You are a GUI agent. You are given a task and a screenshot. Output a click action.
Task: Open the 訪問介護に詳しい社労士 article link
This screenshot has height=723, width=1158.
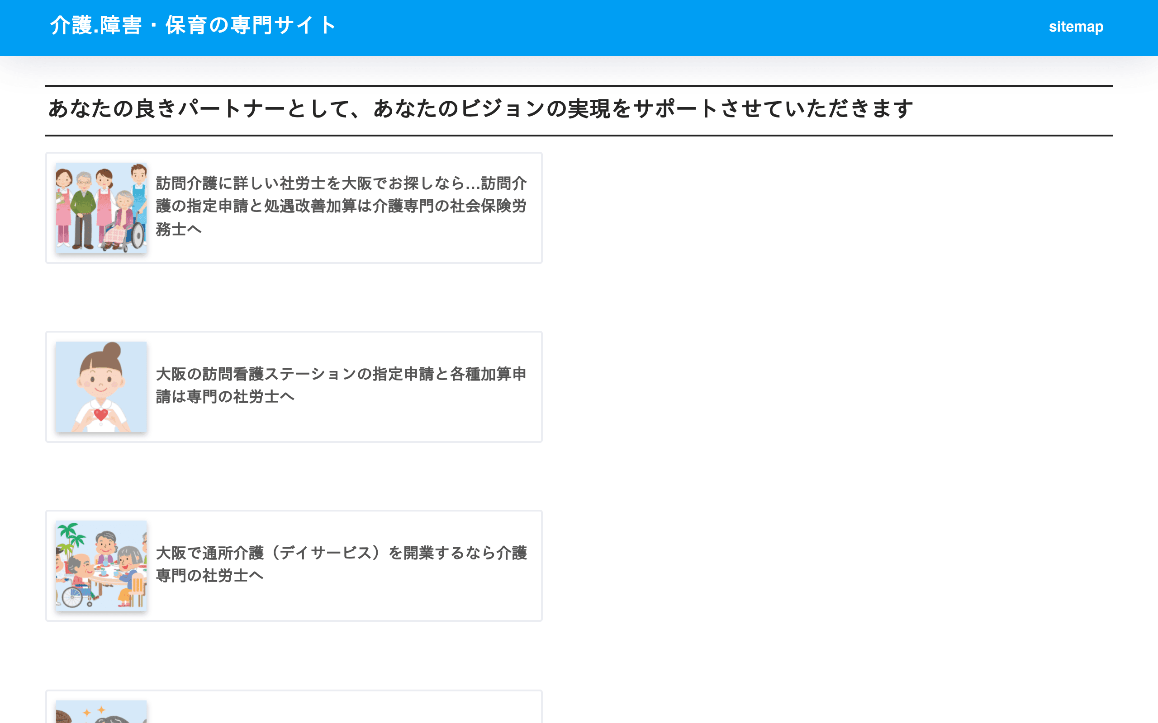341,207
